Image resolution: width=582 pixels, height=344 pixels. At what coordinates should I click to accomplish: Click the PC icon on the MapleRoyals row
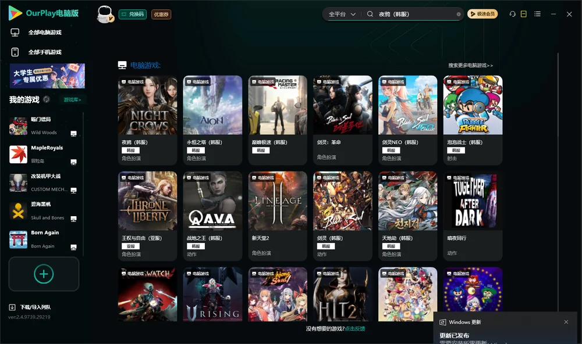tap(73, 162)
